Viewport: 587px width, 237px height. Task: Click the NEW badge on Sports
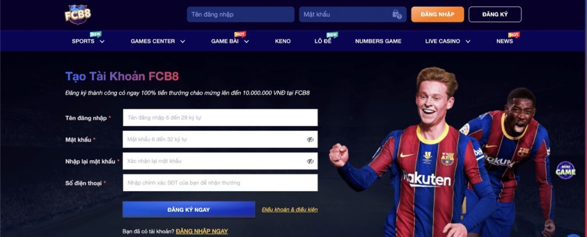click(96, 34)
